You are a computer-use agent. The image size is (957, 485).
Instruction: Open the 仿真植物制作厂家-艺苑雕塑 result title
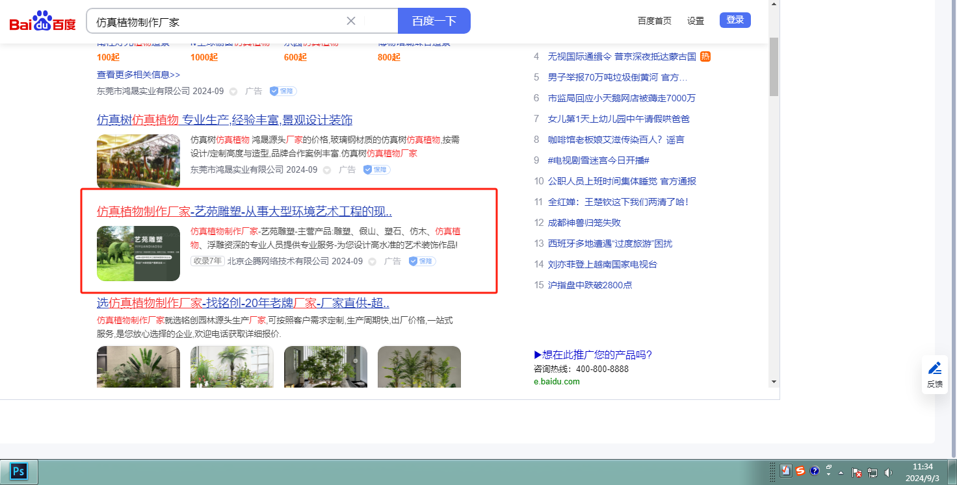point(244,212)
